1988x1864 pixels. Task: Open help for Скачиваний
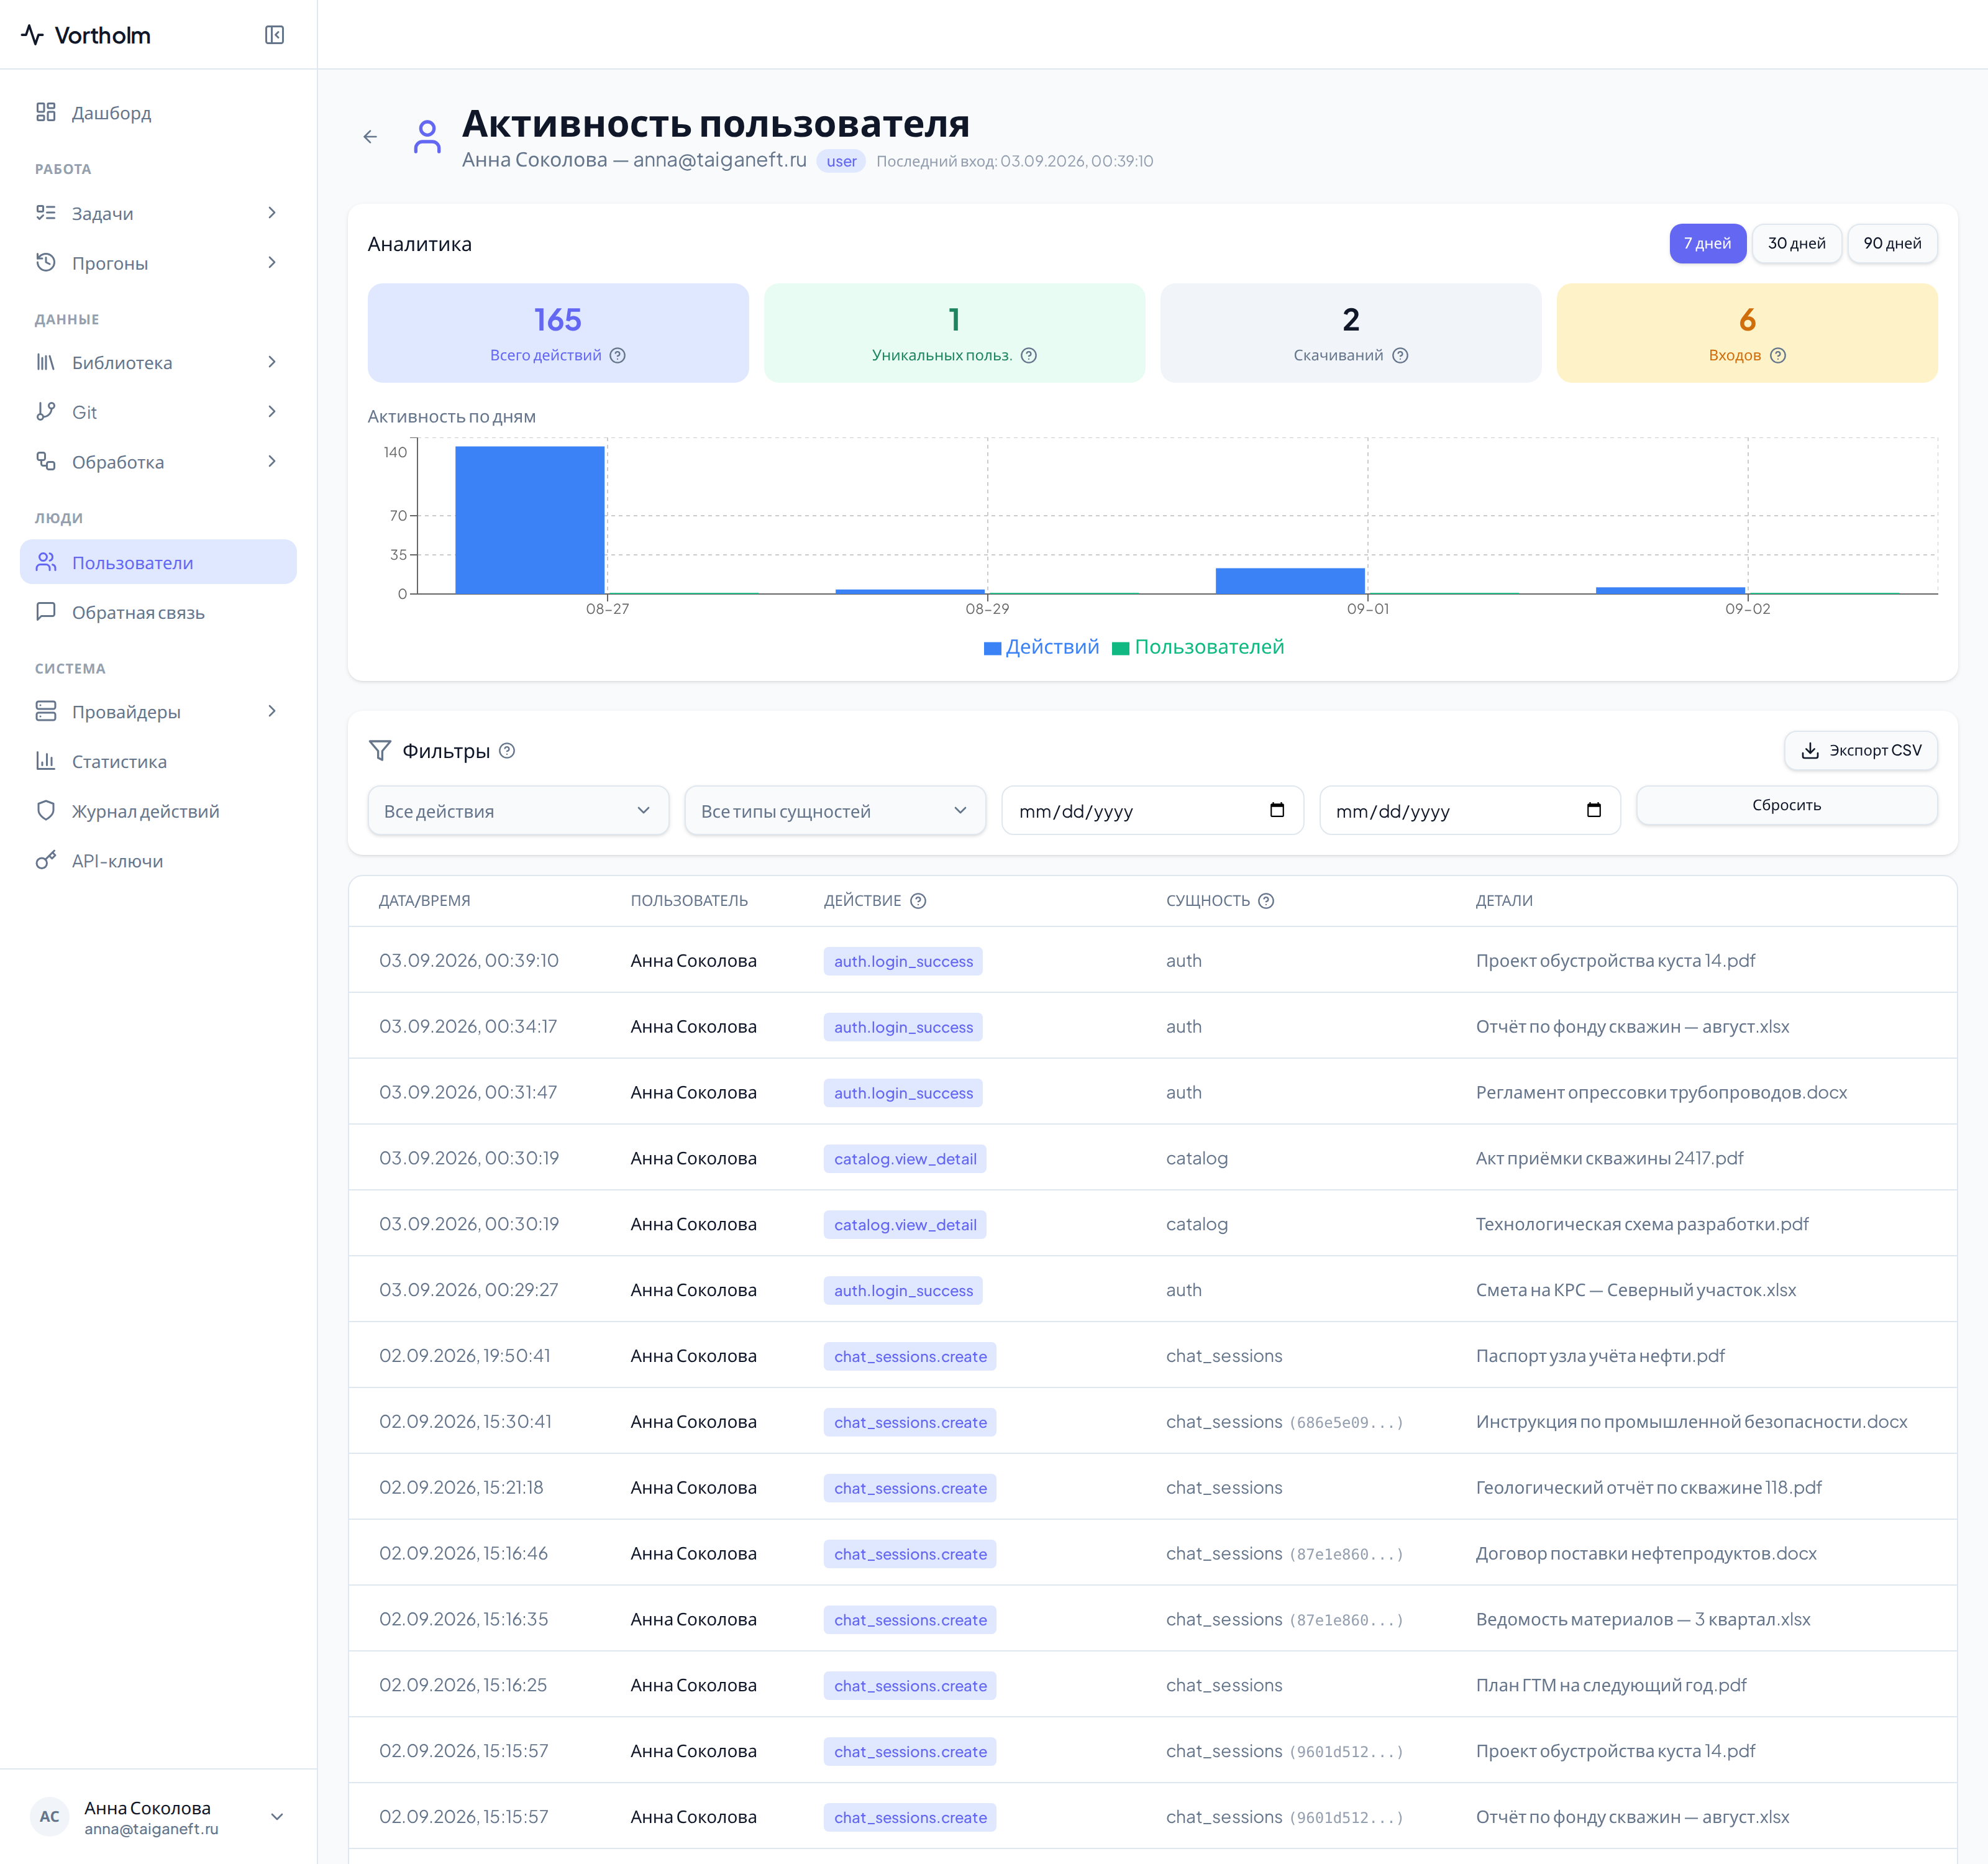click(1400, 355)
